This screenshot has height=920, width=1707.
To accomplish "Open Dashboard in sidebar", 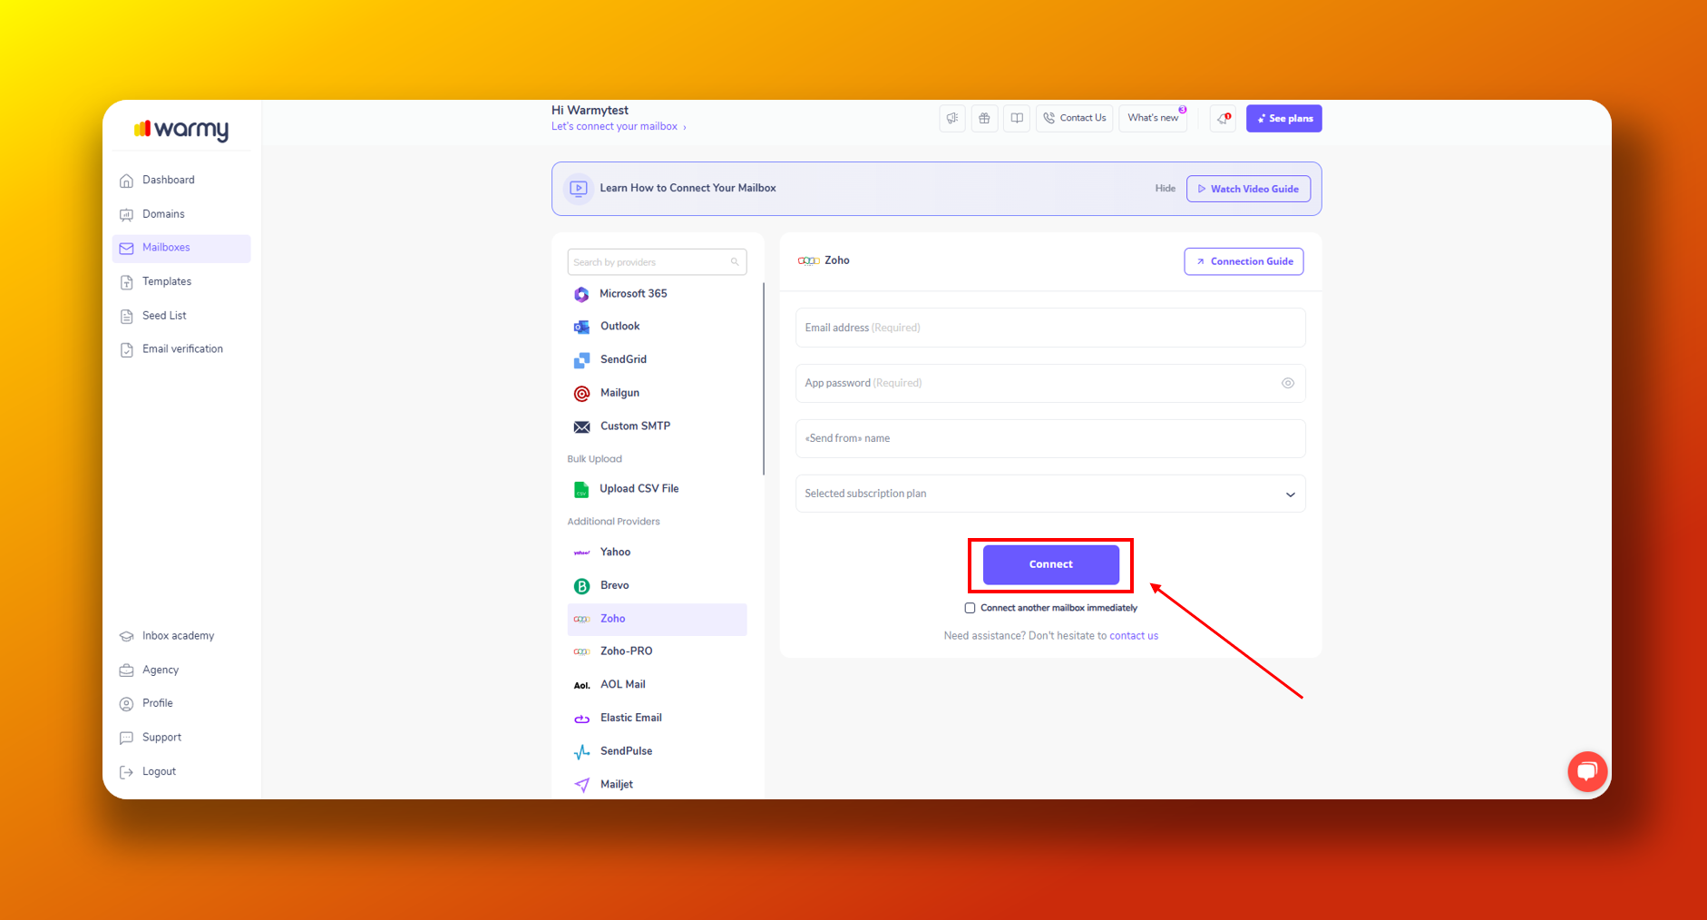I will (181, 180).
